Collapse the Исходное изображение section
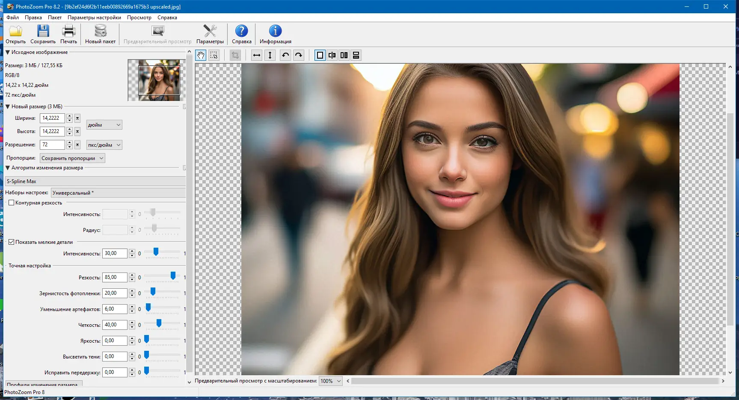This screenshot has height=400, width=739. [8, 52]
